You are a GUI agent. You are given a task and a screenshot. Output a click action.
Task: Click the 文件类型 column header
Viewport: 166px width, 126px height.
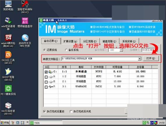(x=99, y=67)
